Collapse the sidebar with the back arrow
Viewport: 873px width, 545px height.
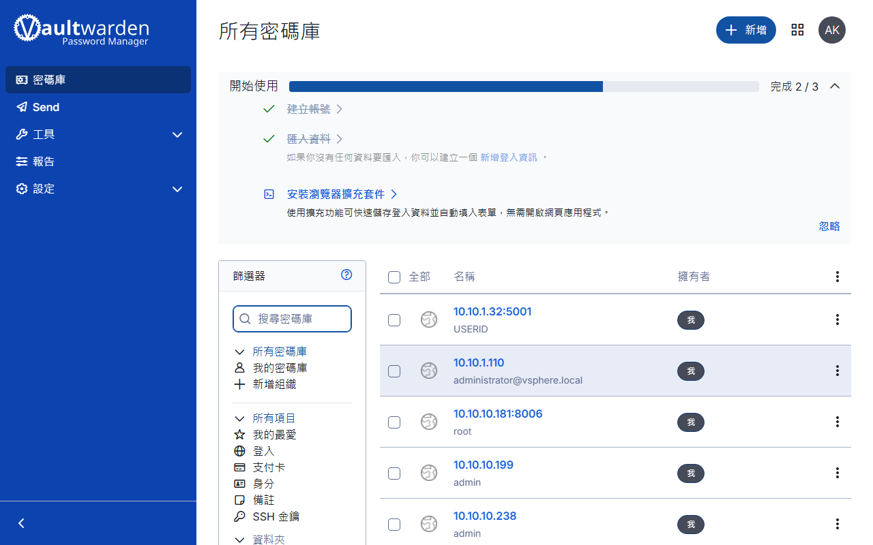[x=21, y=523]
